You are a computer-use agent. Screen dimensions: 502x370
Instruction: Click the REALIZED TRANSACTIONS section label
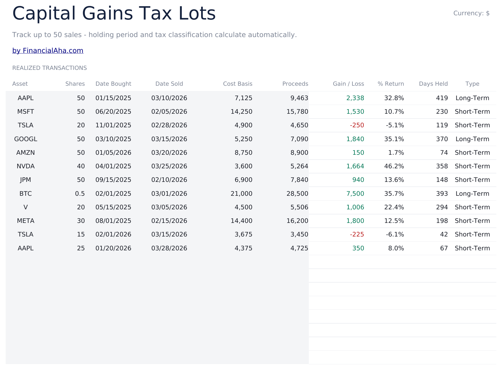pyautogui.click(x=50, y=68)
